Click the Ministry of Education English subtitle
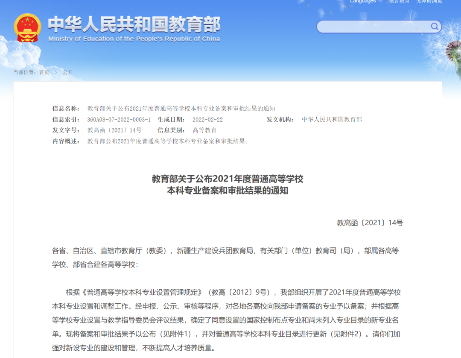The width and height of the screenshot is (461, 358). coord(134,39)
